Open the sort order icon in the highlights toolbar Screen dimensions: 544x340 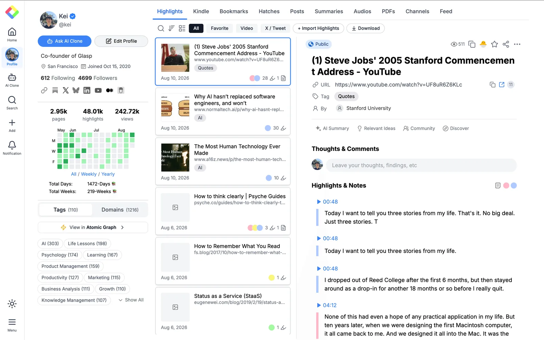[171, 28]
